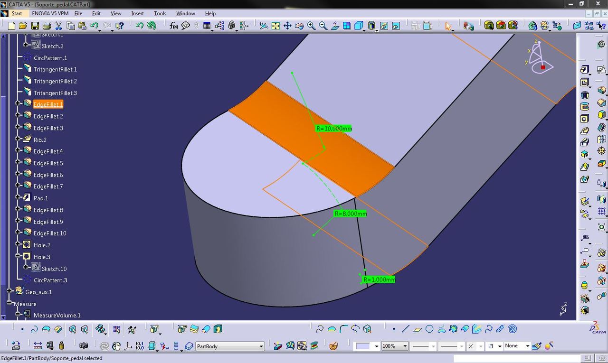Click the What's This help cursor icon
The height and width of the screenshot is (363, 608).
point(120,26)
